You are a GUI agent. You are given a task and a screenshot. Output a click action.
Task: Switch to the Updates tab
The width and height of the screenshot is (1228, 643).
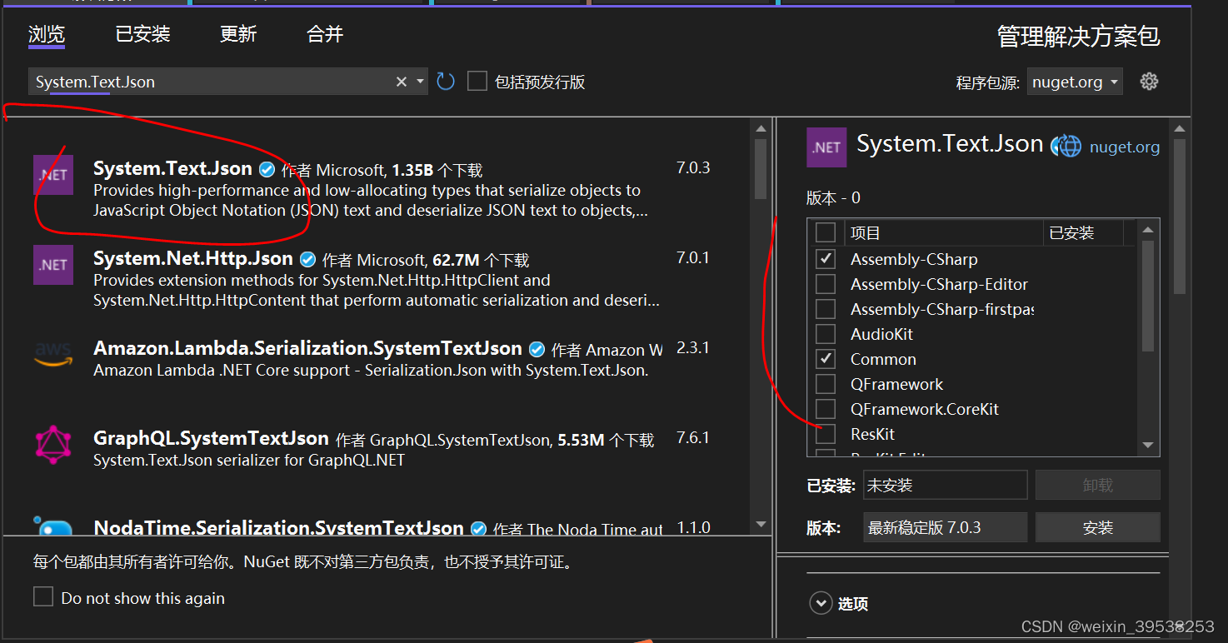pyautogui.click(x=238, y=34)
